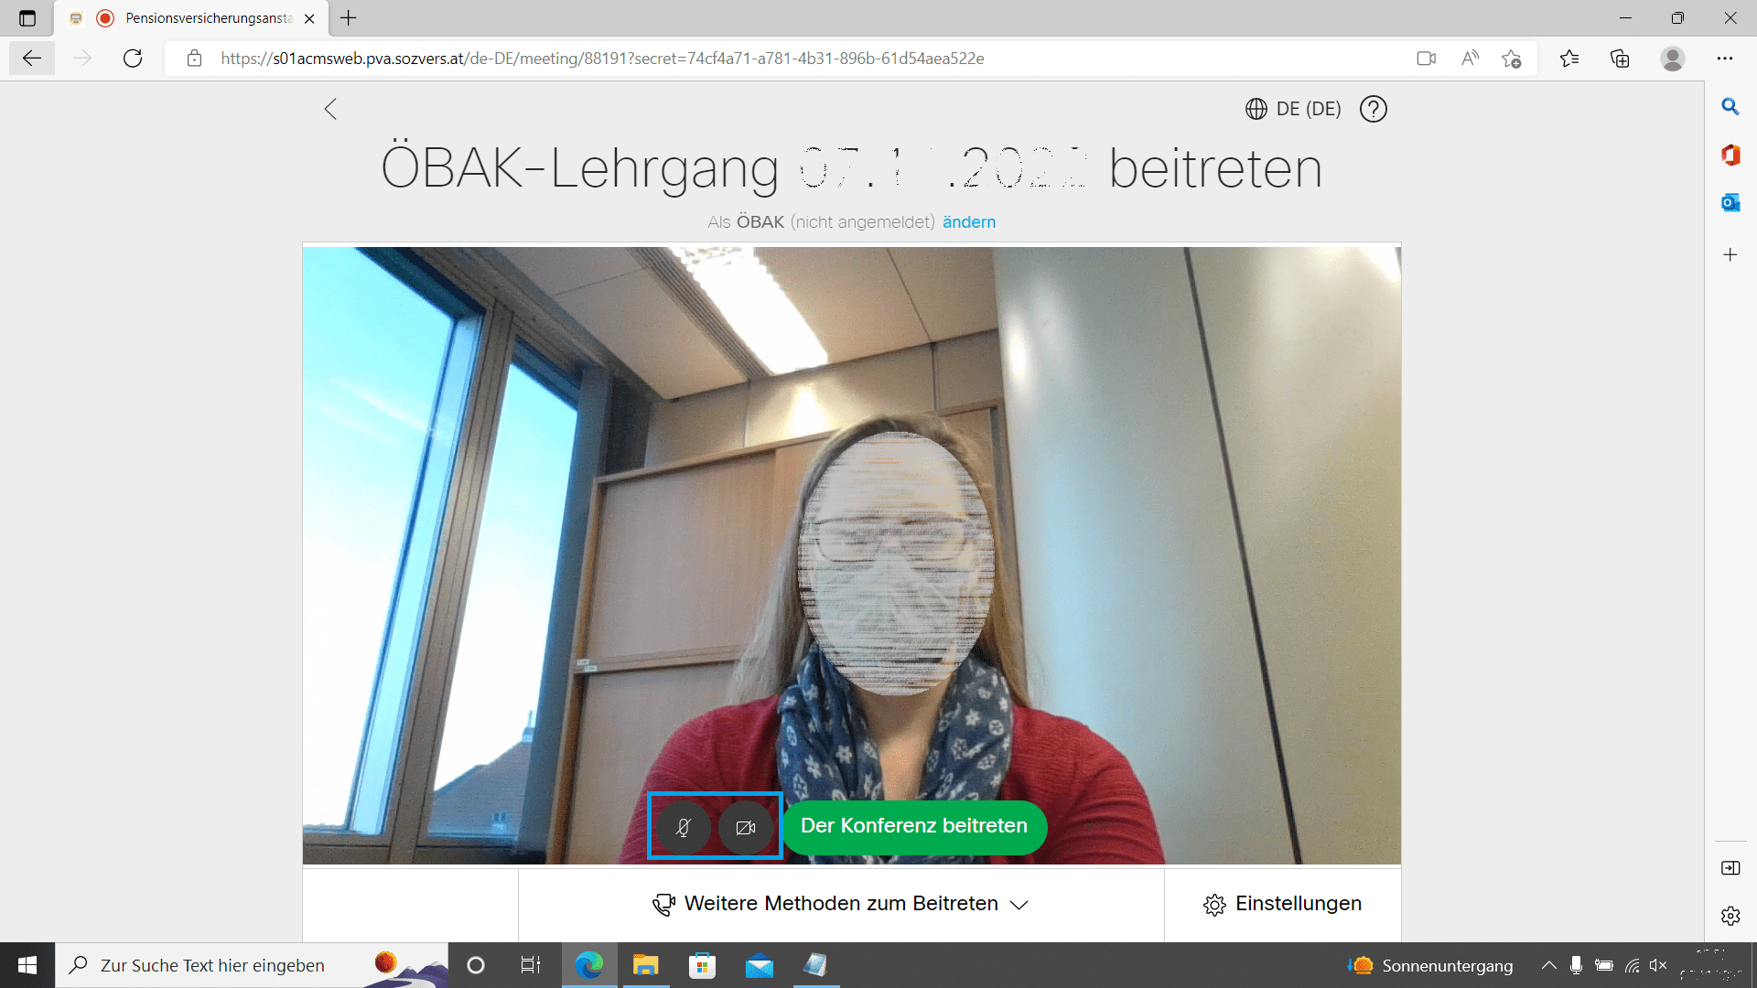Image resolution: width=1757 pixels, height=988 pixels.
Task: Click the help question mark icon
Action: pyautogui.click(x=1373, y=109)
